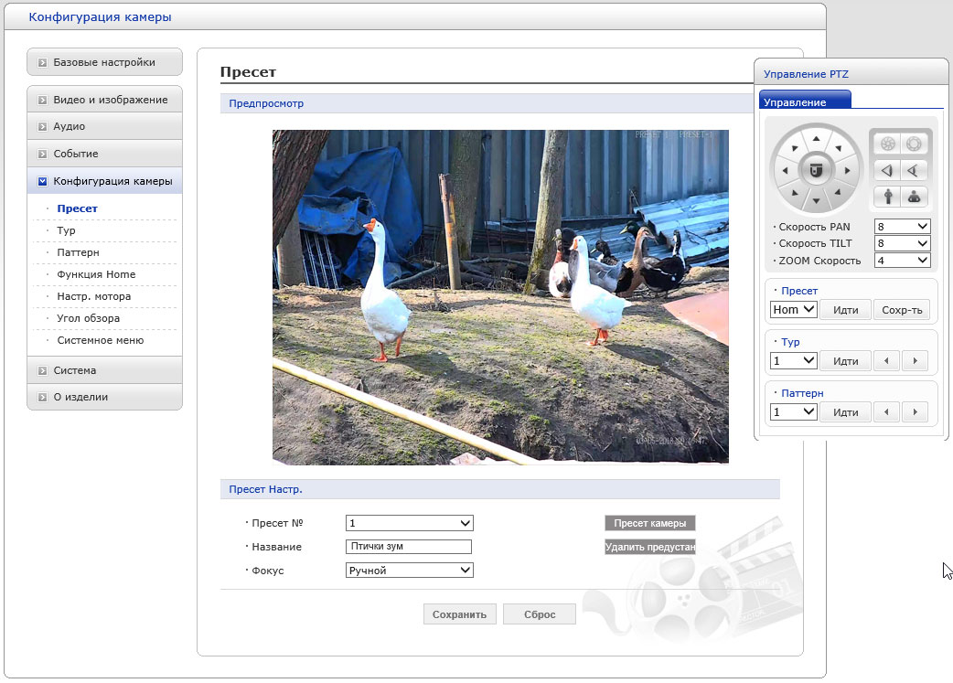Select the Паттерн item in sidebar
Viewport: 953px width, 683px height.
pyautogui.click(x=78, y=252)
